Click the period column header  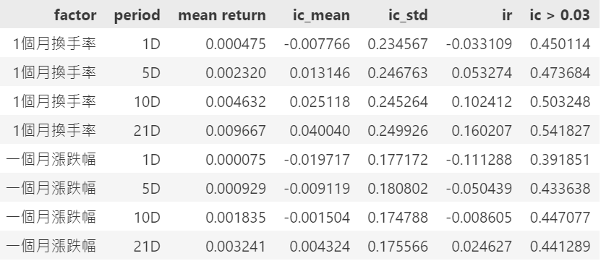click(x=137, y=15)
